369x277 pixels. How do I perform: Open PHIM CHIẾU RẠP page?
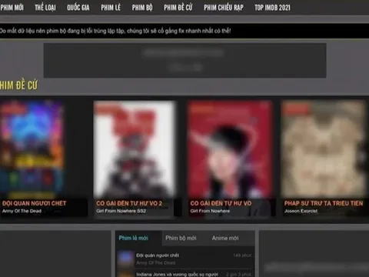click(224, 8)
